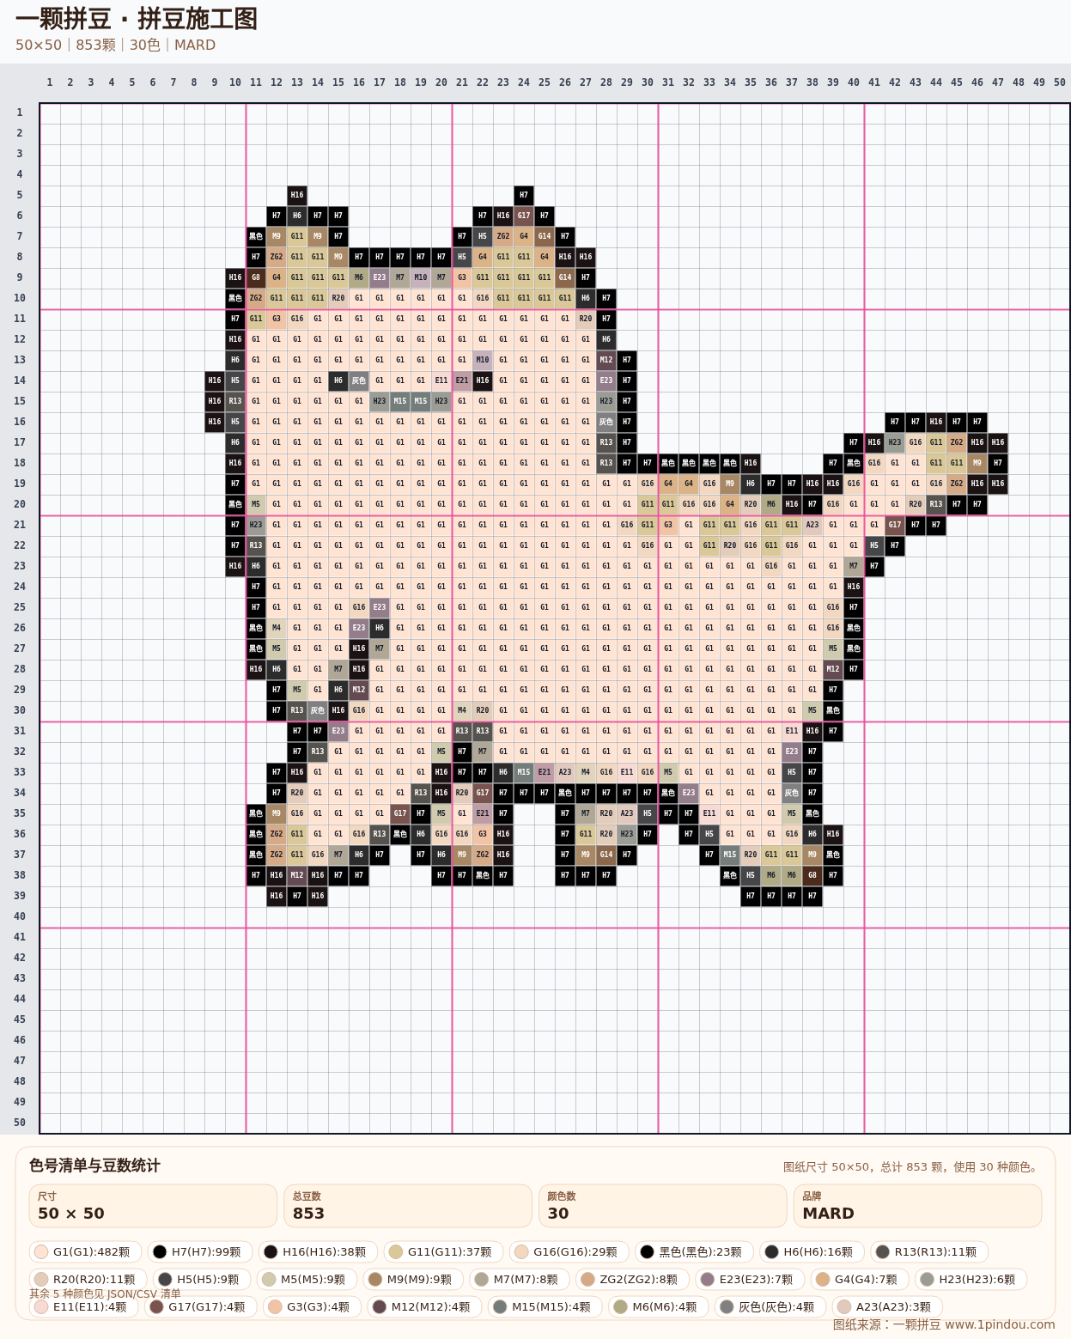Click the H16 bead in row 5
This screenshot has width=1071, height=1339.
(297, 195)
